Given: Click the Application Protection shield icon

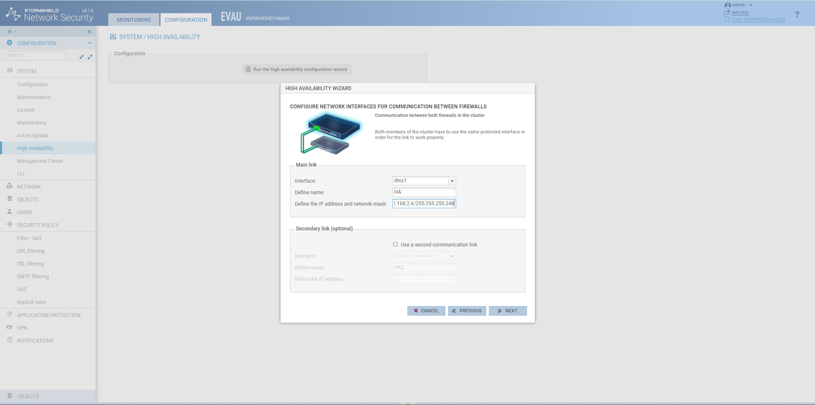Looking at the screenshot, I should coord(9,315).
